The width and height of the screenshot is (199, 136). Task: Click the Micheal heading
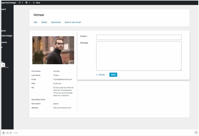coord(39,15)
